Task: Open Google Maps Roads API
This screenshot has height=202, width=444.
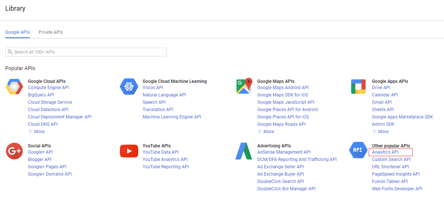Action: click(282, 124)
